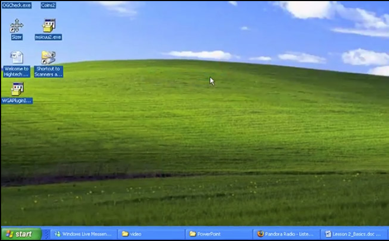Screen dimensions: 389x241
Task: Select the Coins2 desktop item label
Action: (48, 5)
